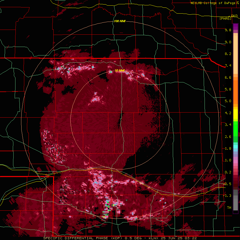Click the 9.8 value on the color scale
The height and width of the screenshot is (240, 240).
[x=228, y=30]
